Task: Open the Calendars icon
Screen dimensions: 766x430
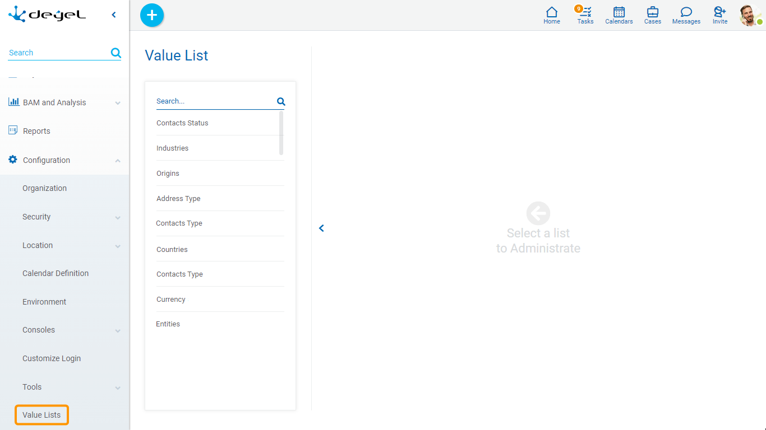Action: (619, 15)
